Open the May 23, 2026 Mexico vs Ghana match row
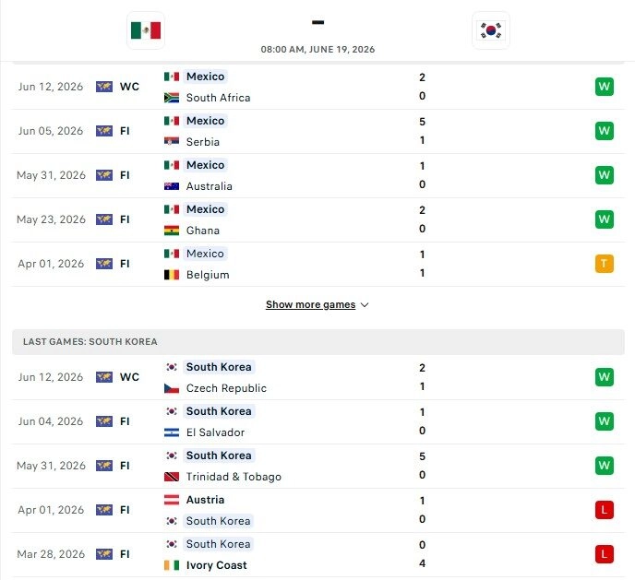Image resolution: width=635 pixels, height=580 pixels. pos(317,220)
